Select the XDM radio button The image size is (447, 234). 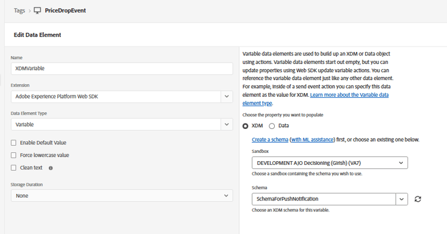tap(246, 126)
